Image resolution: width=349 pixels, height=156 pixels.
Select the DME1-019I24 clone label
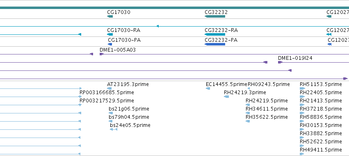(295, 58)
